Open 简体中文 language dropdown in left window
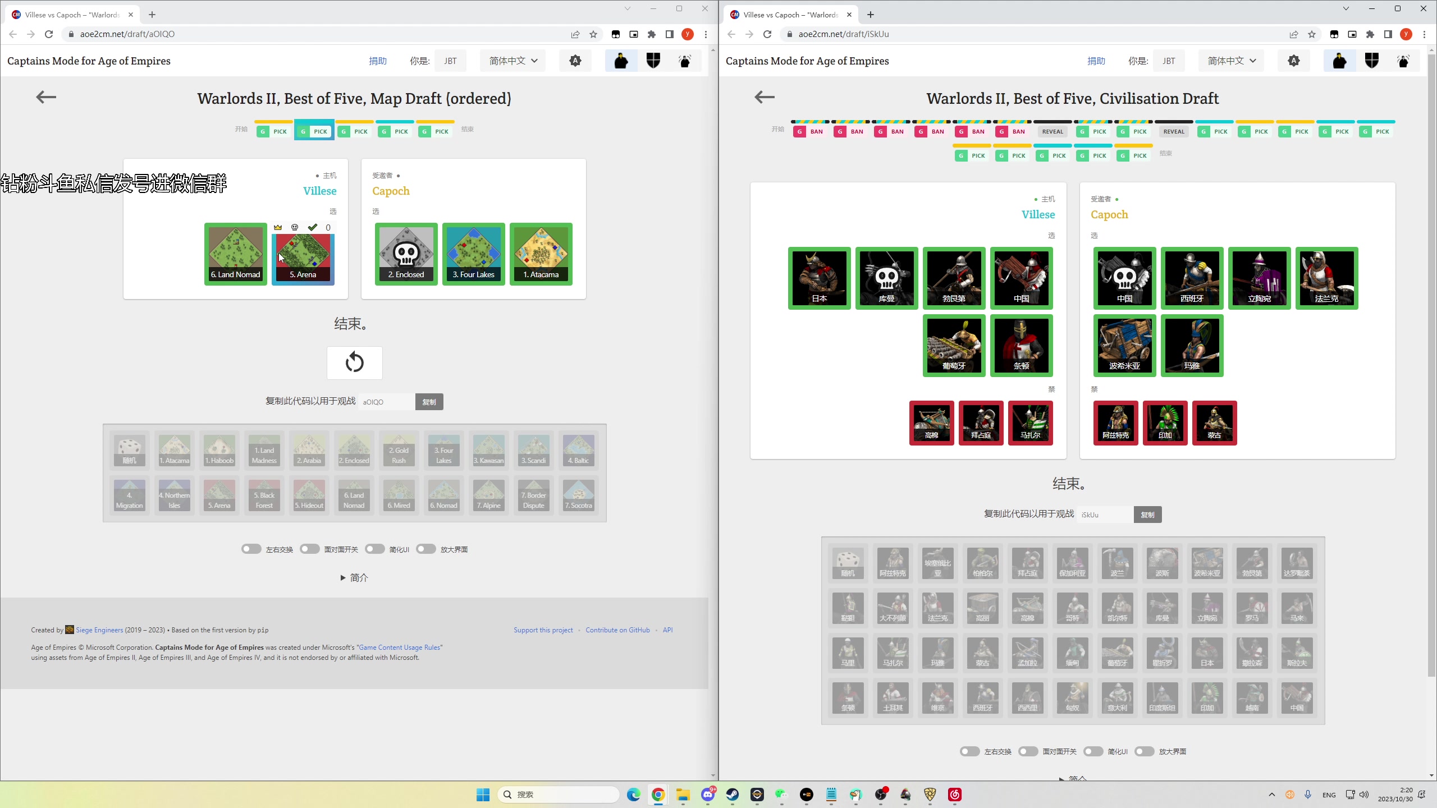The image size is (1437, 808). pos(513,61)
